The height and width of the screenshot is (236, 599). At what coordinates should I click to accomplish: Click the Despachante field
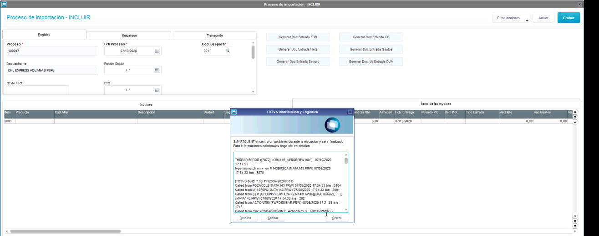pos(52,71)
